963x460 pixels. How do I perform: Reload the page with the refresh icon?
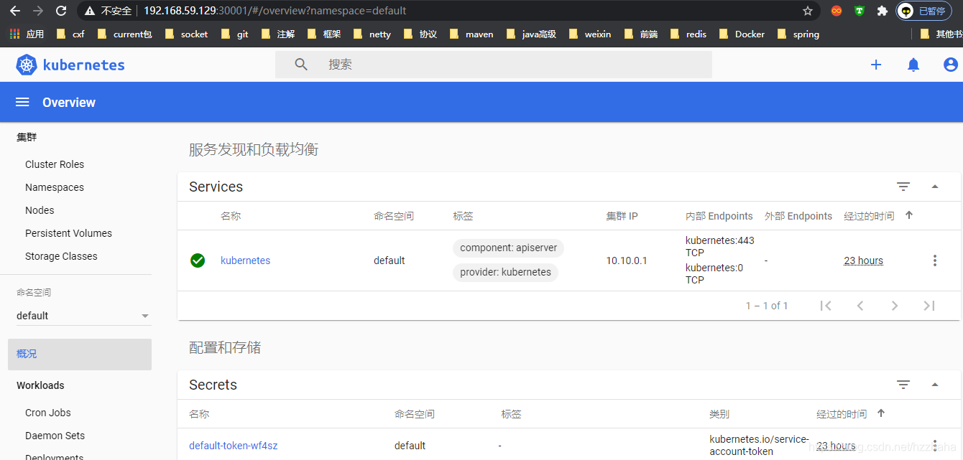click(61, 11)
